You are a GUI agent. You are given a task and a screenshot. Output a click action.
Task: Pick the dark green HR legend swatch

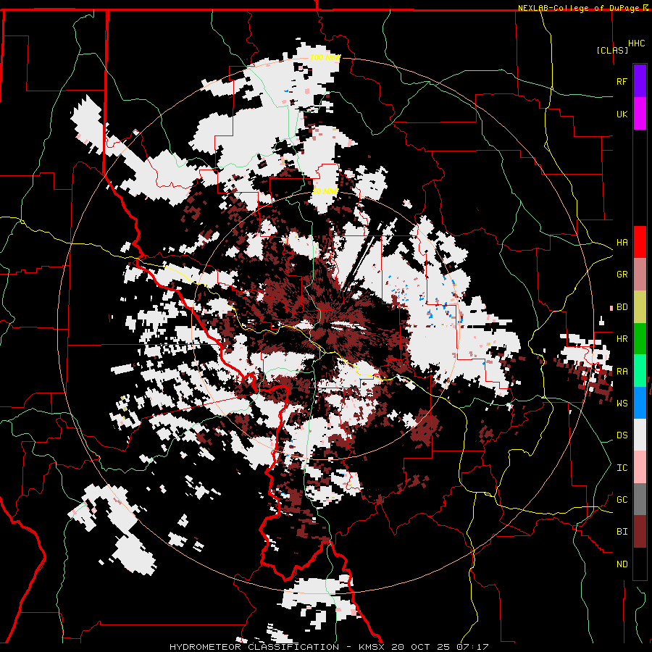(x=640, y=339)
